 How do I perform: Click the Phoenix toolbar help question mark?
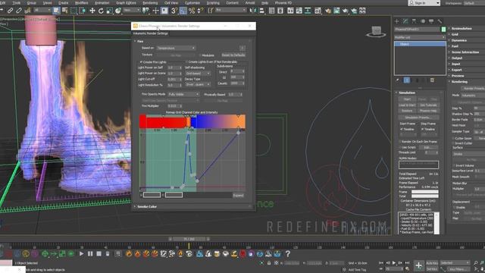point(288,254)
